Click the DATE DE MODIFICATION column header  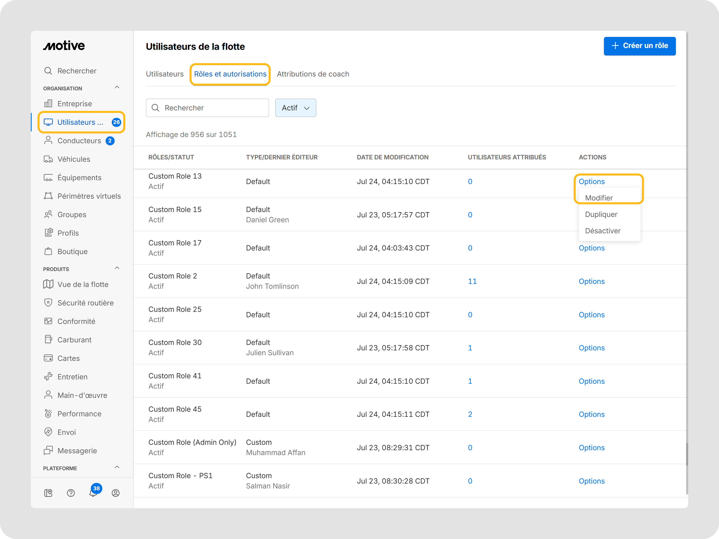tap(393, 157)
